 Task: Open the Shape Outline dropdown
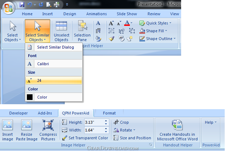pyautogui.click(x=157, y=39)
